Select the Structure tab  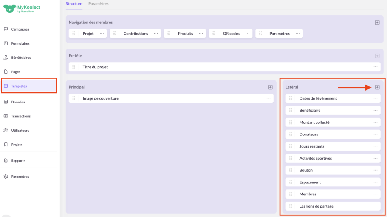(74, 4)
